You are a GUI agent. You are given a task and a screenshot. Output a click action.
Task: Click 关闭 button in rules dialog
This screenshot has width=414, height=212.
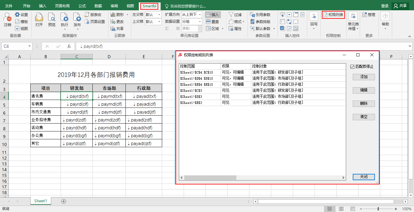[x=364, y=177]
